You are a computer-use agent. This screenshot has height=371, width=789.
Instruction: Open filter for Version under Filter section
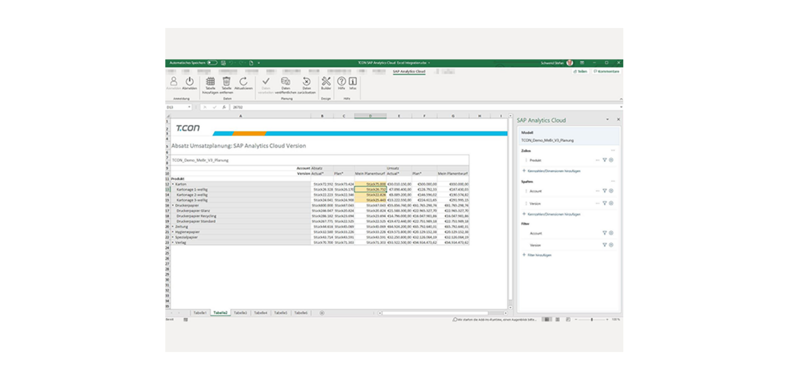[x=604, y=245]
